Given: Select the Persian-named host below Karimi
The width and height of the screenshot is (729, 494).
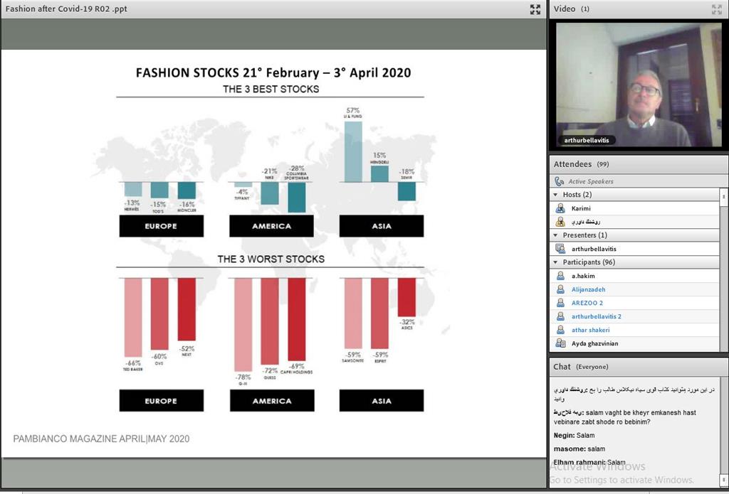Looking at the screenshot, I should click(x=634, y=222).
